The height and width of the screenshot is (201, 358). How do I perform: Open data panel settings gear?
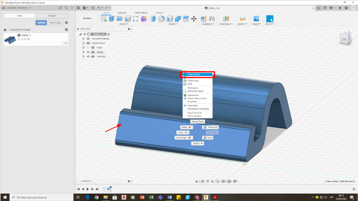[x=66, y=23]
